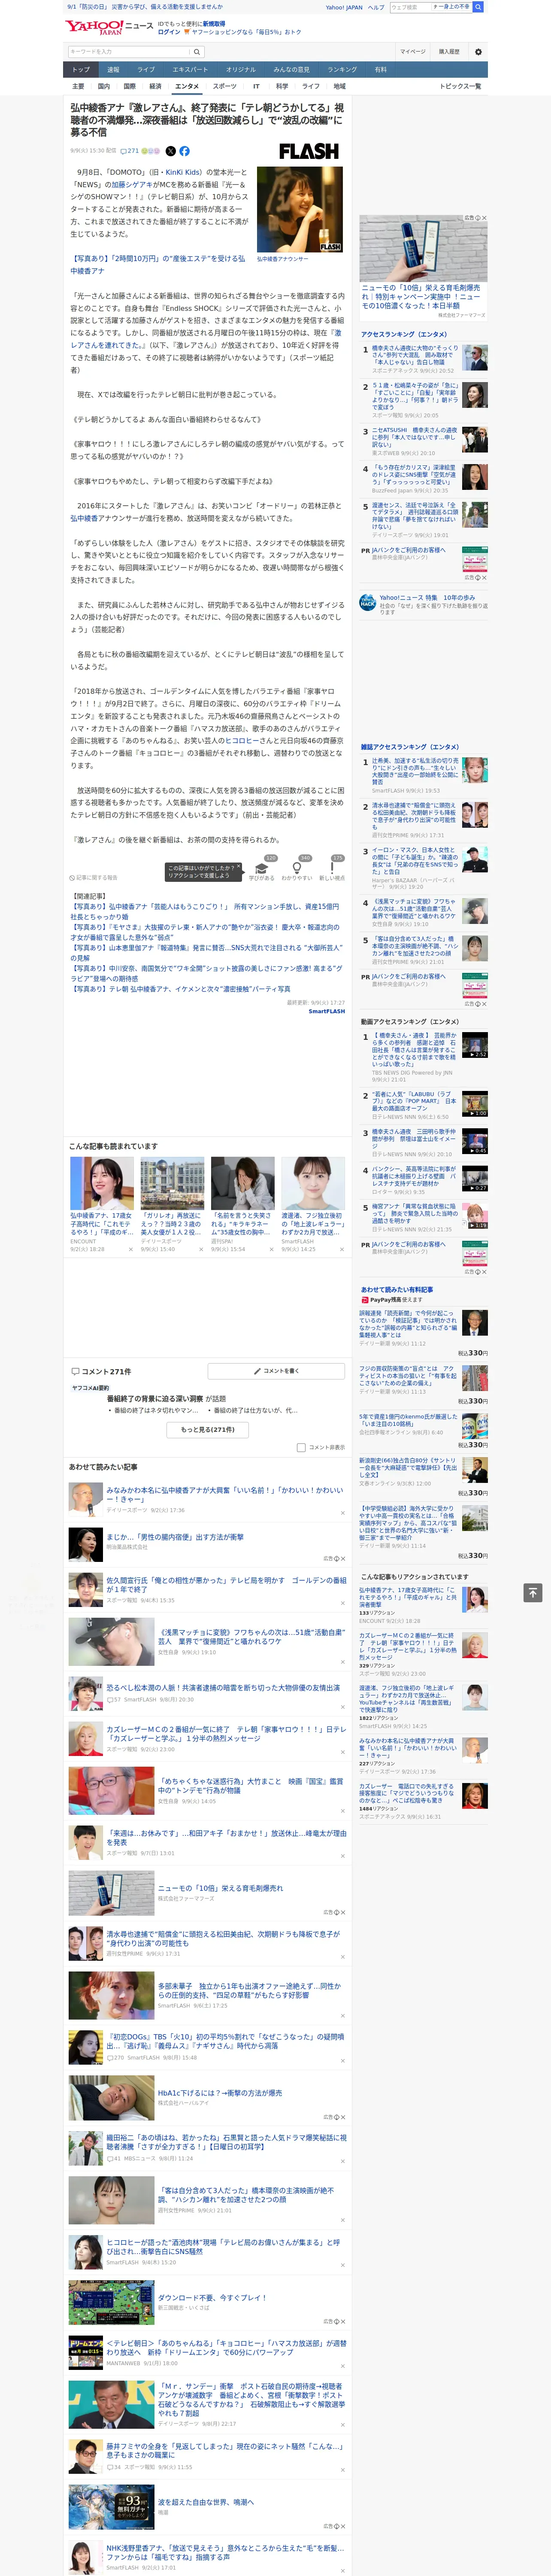The width and height of the screenshot is (551, 2576).
Task: Open the 購入履歴 link
Action: [449, 52]
